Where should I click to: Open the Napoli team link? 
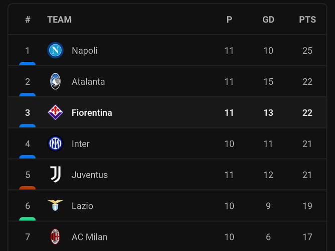(85, 51)
